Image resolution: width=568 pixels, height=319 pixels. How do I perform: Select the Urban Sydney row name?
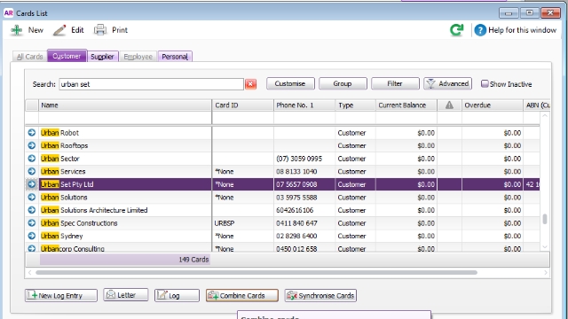[x=61, y=236]
